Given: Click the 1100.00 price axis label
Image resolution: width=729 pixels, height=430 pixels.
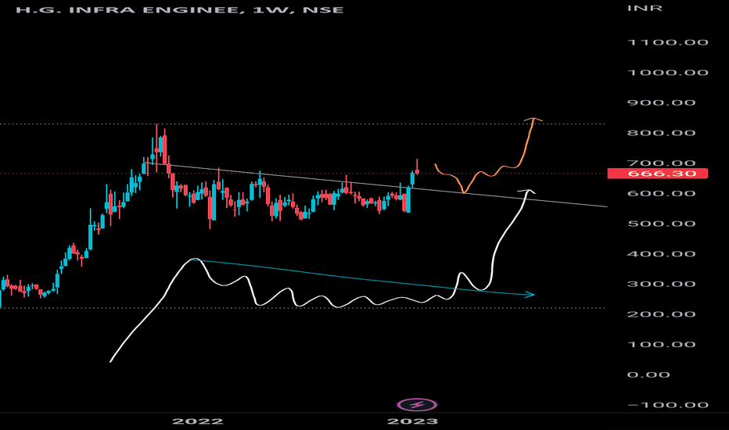Looking at the screenshot, I should point(668,42).
